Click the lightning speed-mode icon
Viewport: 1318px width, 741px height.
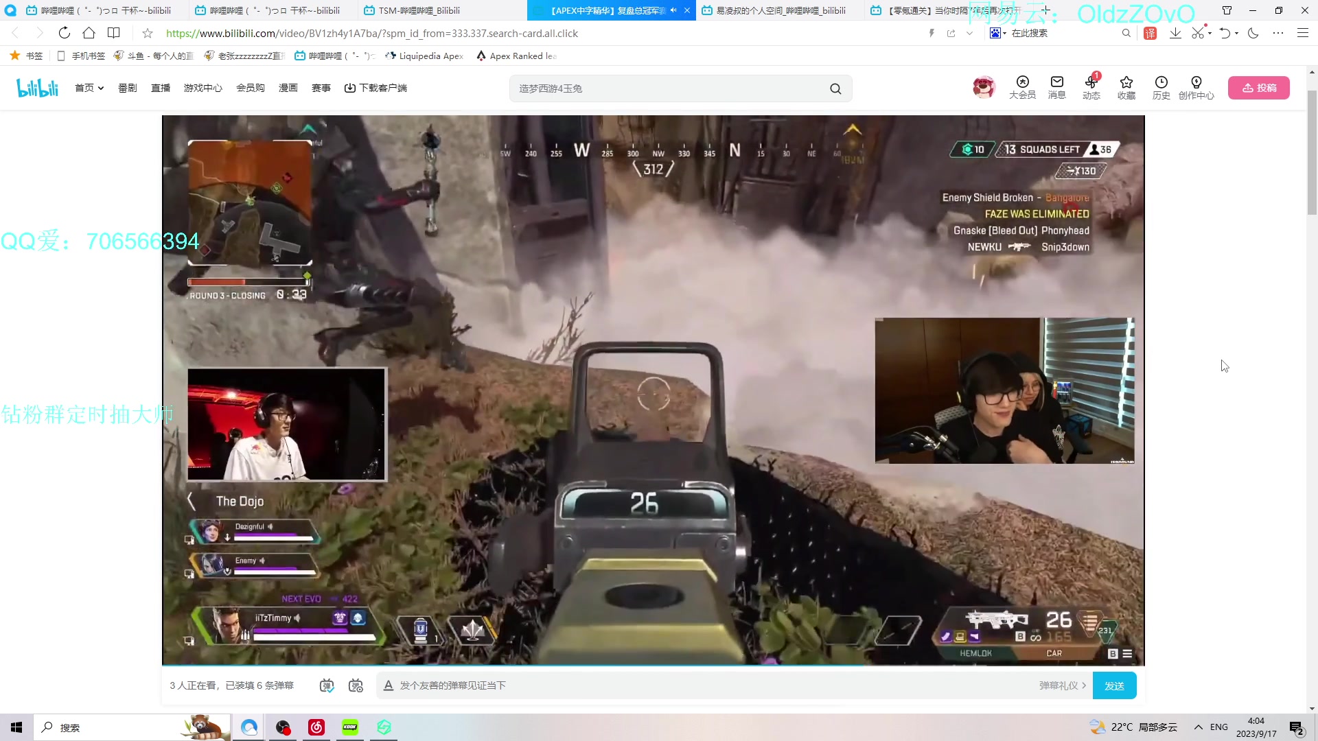point(932,33)
